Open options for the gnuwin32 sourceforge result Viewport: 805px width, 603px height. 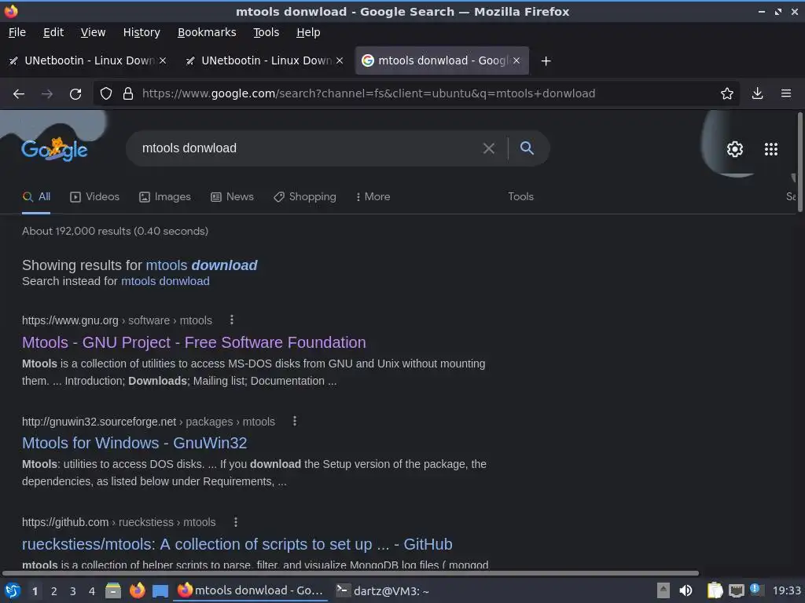pyautogui.click(x=295, y=421)
